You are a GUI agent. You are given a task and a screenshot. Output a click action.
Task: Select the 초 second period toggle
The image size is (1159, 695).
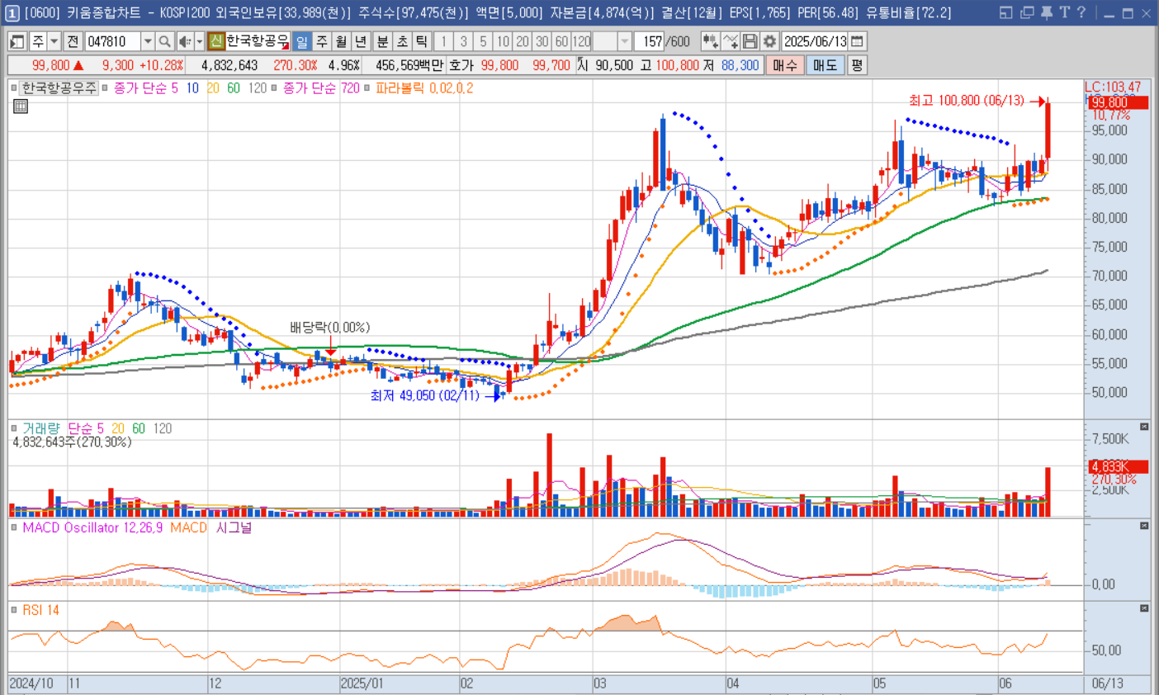coord(402,41)
